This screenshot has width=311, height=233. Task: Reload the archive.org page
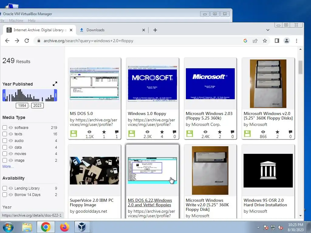coord(27,41)
